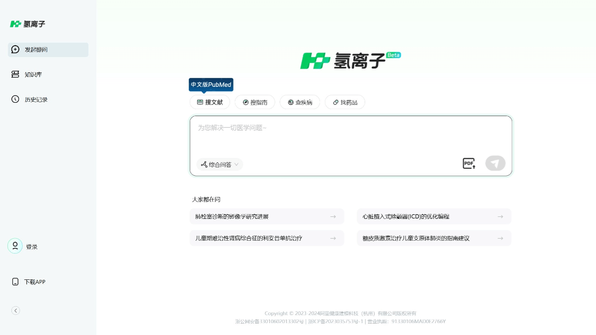The height and width of the screenshot is (335, 596).
Task: Click the database icon beside 知识库
Action: pos(15,74)
